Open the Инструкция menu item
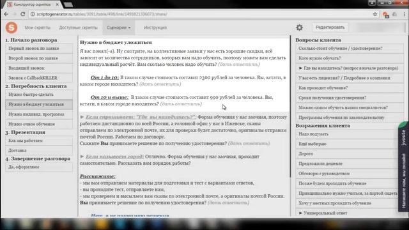The height and width of the screenshot is (230, 409). 155,27
